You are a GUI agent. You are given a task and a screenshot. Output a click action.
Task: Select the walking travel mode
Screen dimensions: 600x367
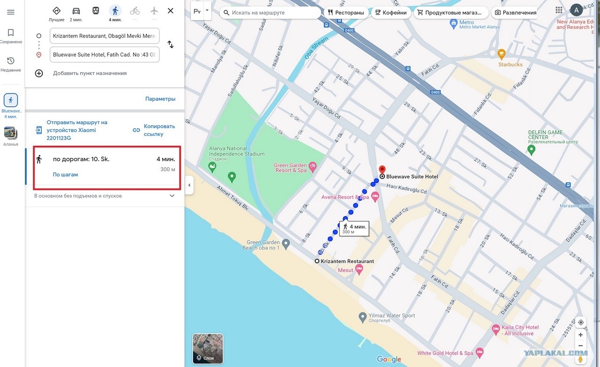click(x=115, y=14)
